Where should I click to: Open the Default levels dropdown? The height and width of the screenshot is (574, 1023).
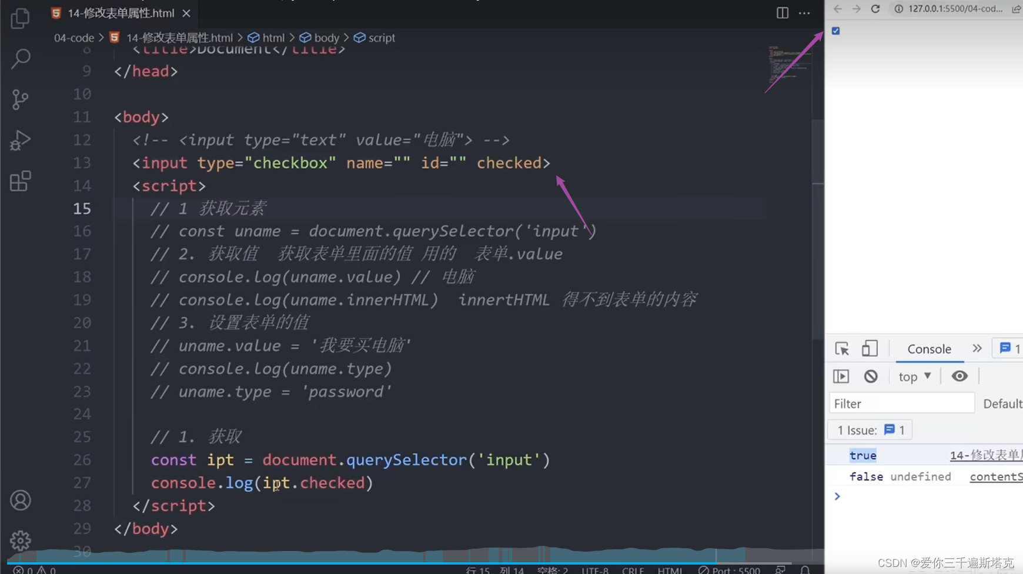point(1003,403)
